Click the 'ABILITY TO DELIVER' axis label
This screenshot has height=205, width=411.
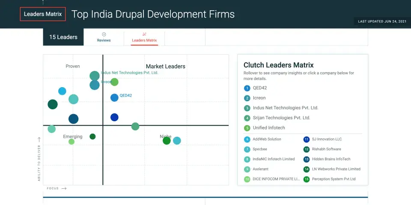(39, 163)
